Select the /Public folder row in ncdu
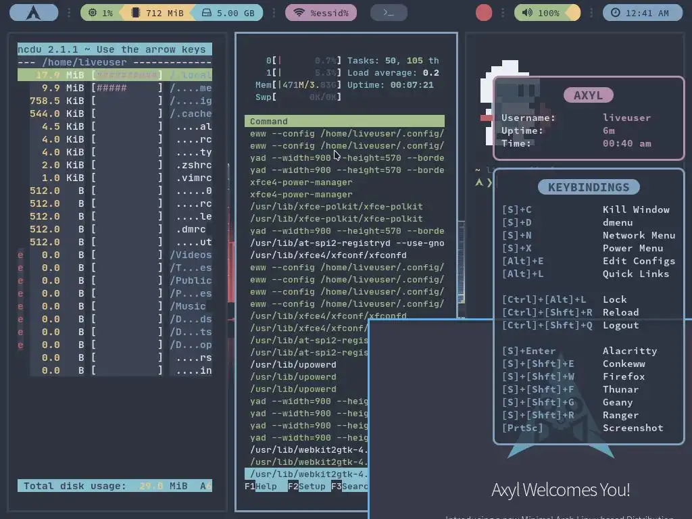The image size is (692, 519). tap(115, 280)
